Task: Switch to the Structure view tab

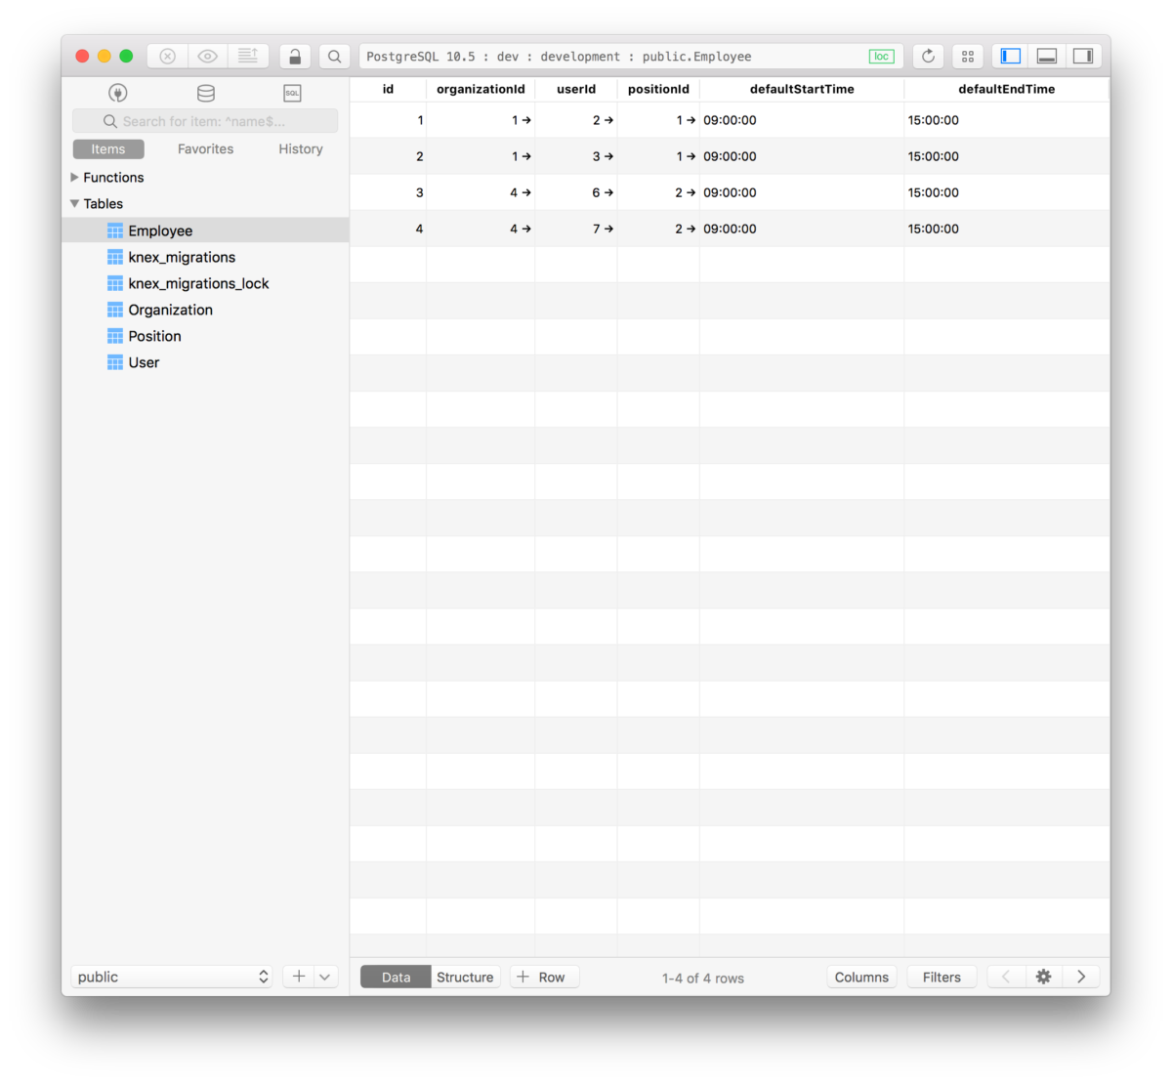Action: click(465, 977)
